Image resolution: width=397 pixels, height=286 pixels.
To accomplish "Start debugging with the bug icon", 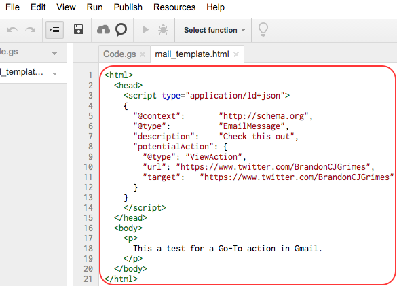I will 163,30.
